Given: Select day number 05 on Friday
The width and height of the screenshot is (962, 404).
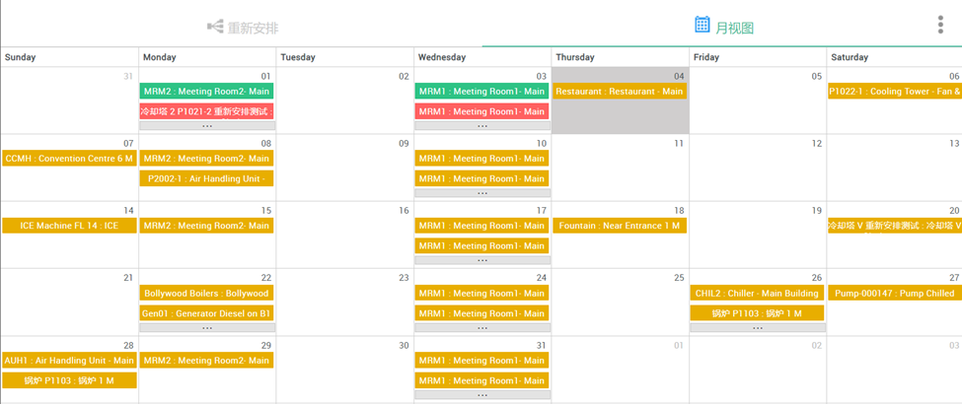Looking at the screenshot, I should pyautogui.click(x=816, y=77).
